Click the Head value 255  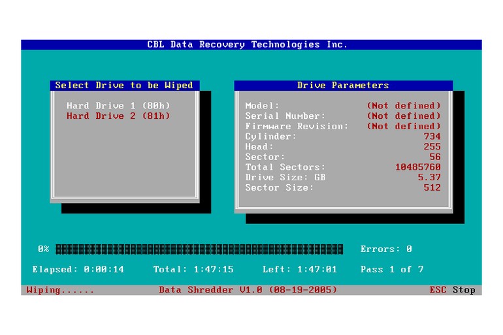point(432,147)
